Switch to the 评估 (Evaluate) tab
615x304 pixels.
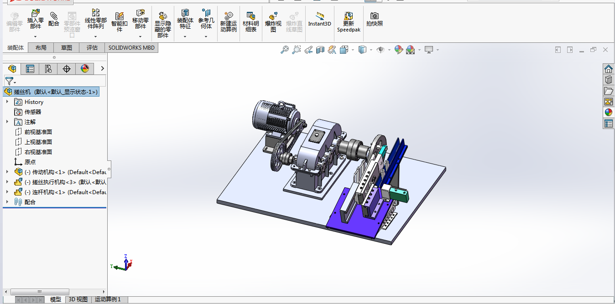92,47
